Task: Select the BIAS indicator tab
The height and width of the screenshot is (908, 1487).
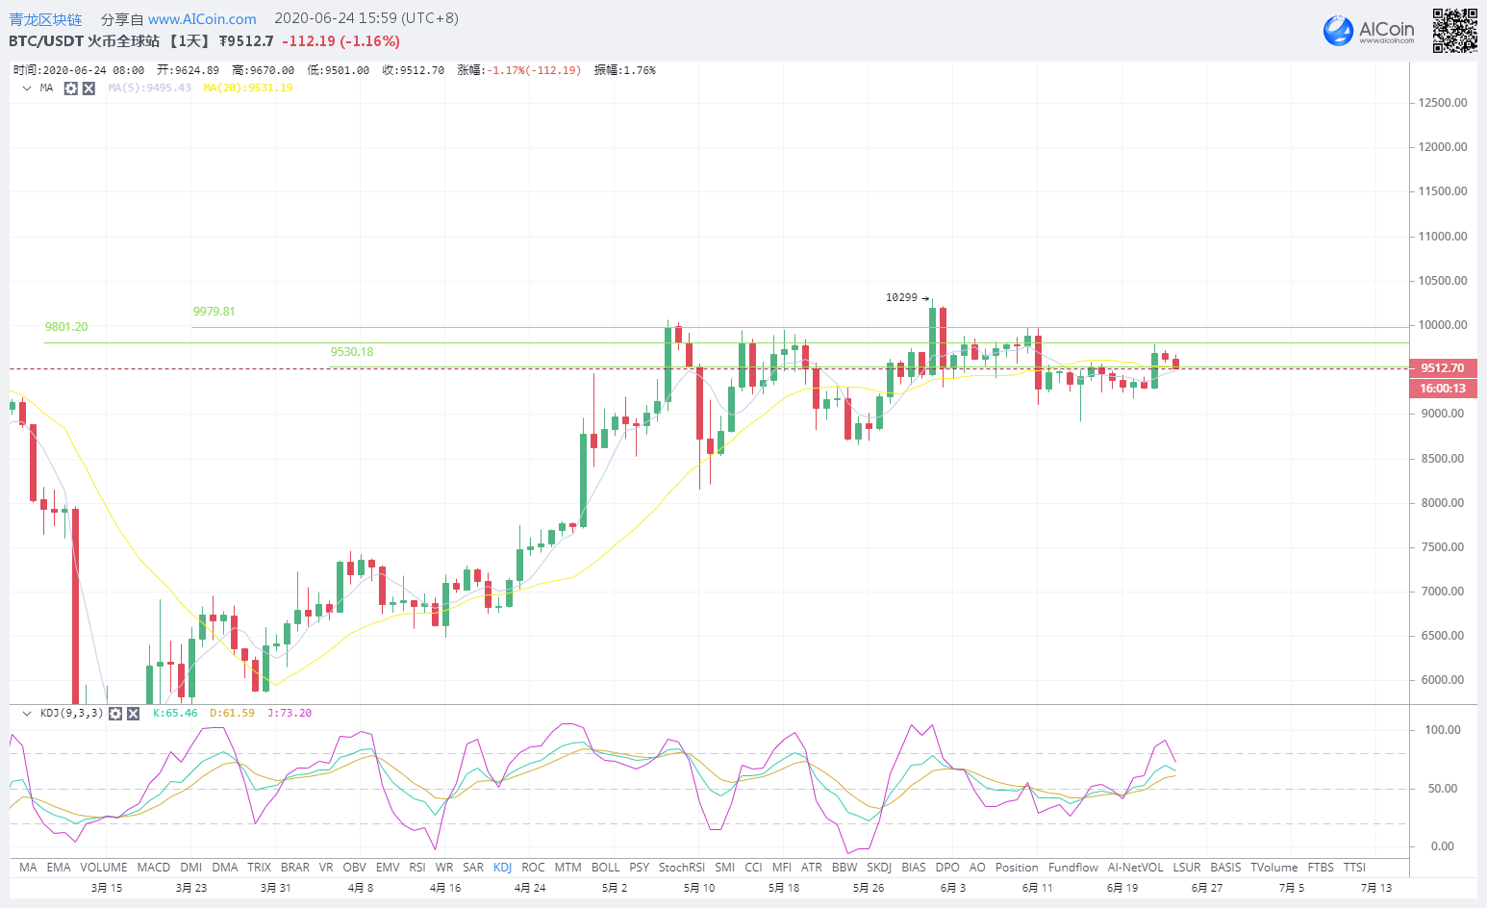Action: pos(914,868)
